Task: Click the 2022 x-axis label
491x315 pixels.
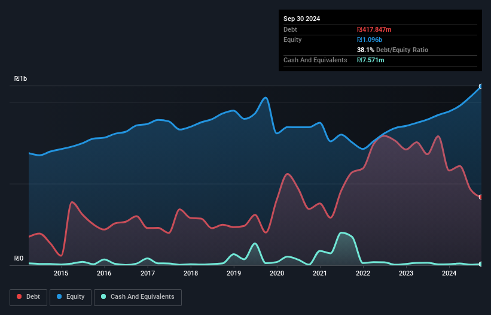Action: click(363, 274)
